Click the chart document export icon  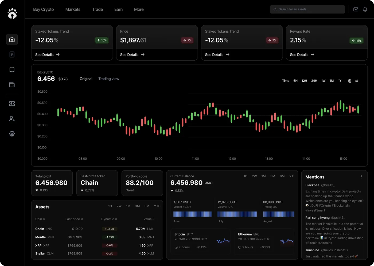(x=350, y=81)
